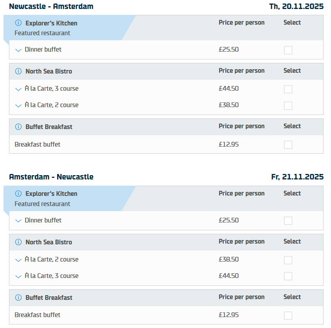
Task: Tick 3 course À la Carte, Newcastle - Amsterdam
Action: click(288, 89)
